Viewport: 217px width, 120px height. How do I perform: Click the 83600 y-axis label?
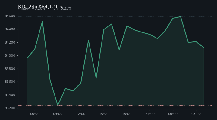pyautogui.click(x=10, y=82)
